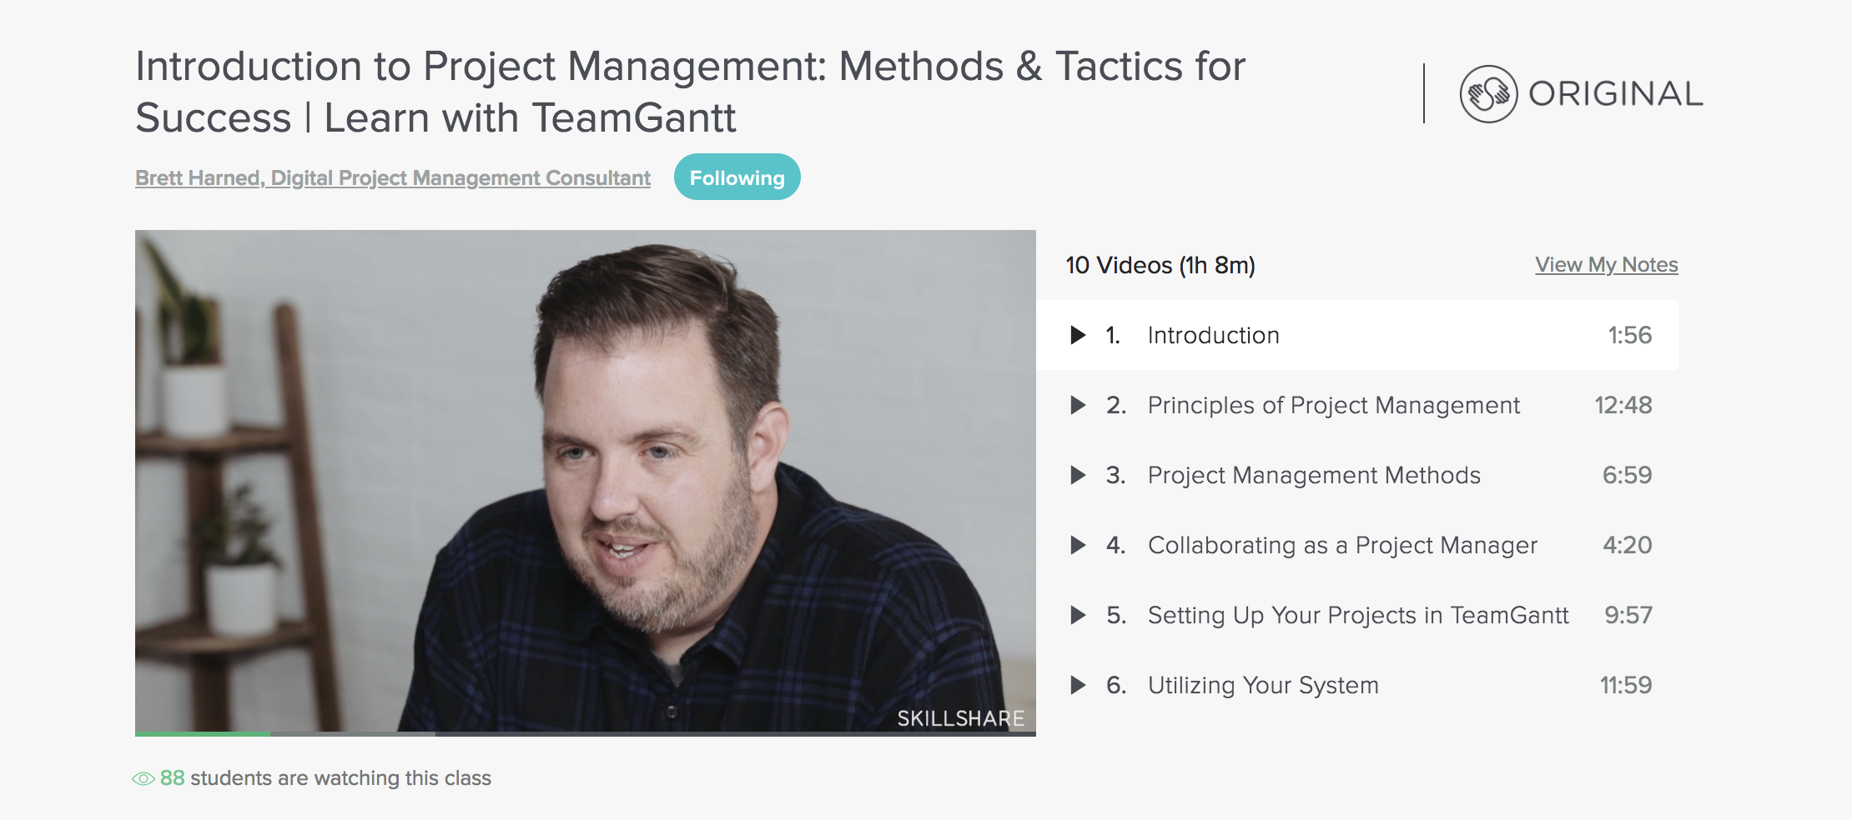Open lesson 5 Setting Up Your Projects in TeamGantt
The image size is (1852, 820).
[x=1358, y=615]
